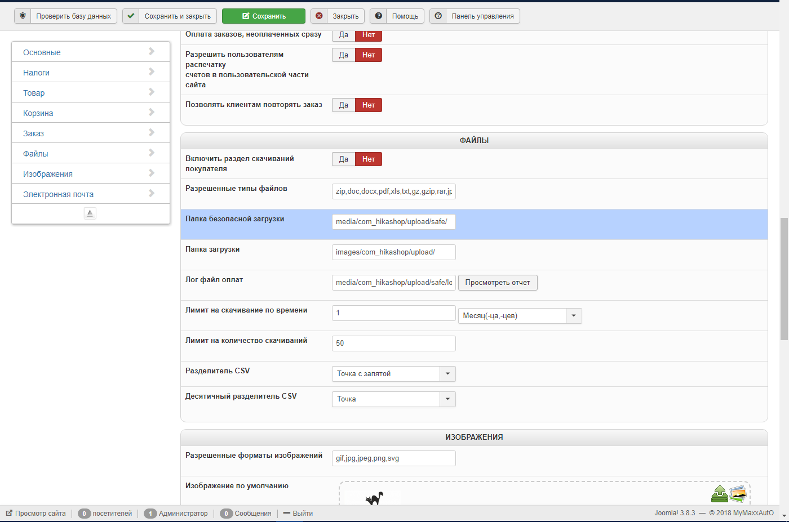Click the chevron arrow beside Изображения
789x522 pixels.
(152, 173)
